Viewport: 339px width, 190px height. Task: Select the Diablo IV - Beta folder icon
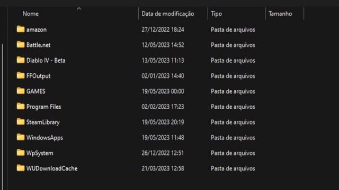coord(21,60)
